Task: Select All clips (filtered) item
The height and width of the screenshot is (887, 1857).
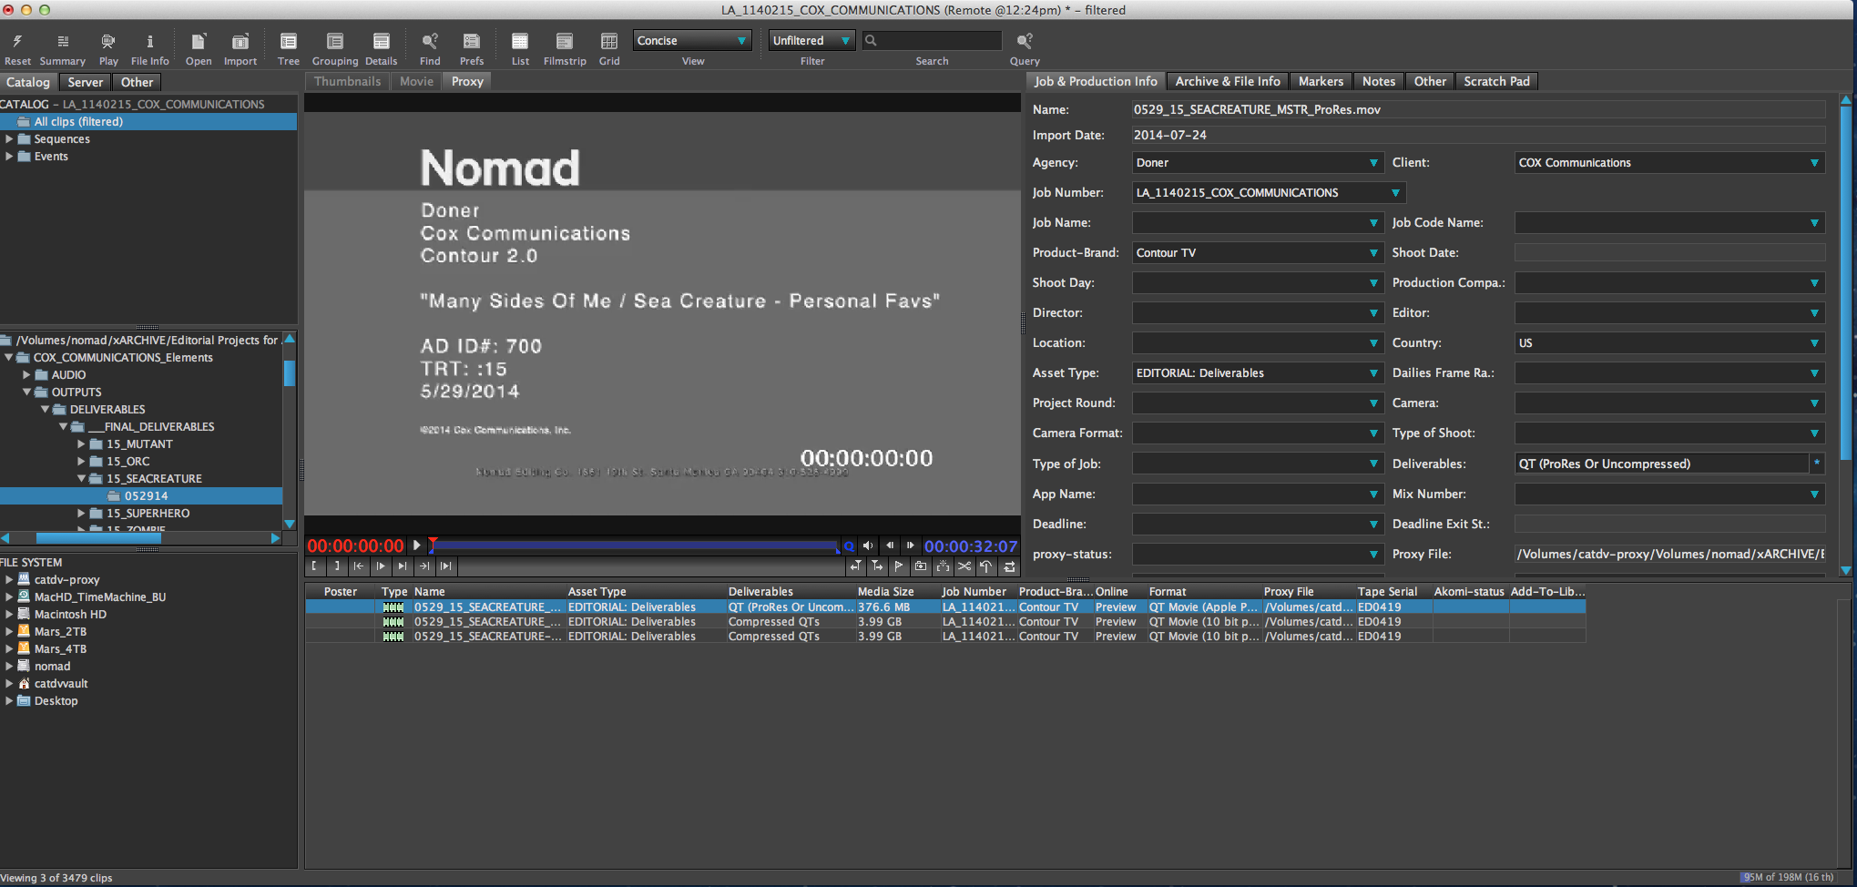Action: 148,122
